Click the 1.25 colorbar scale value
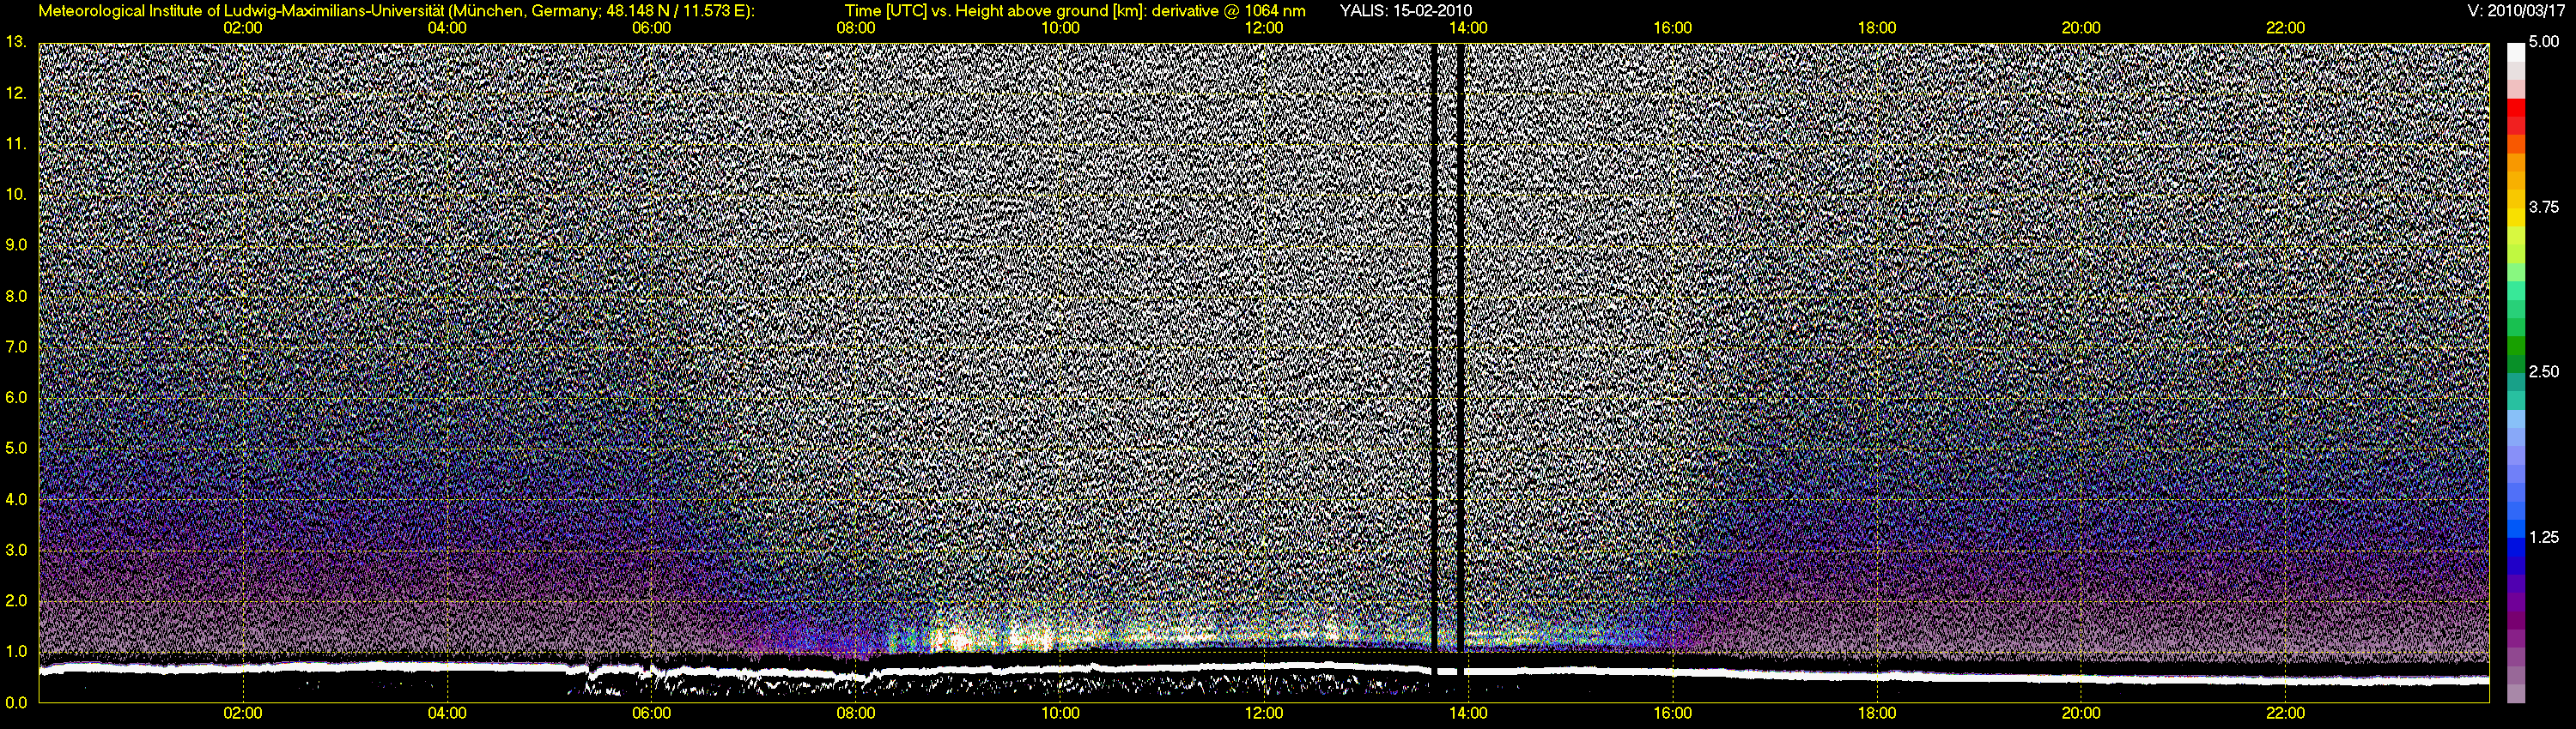The height and width of the screenshot is (729, 2576). (2544, 537)
